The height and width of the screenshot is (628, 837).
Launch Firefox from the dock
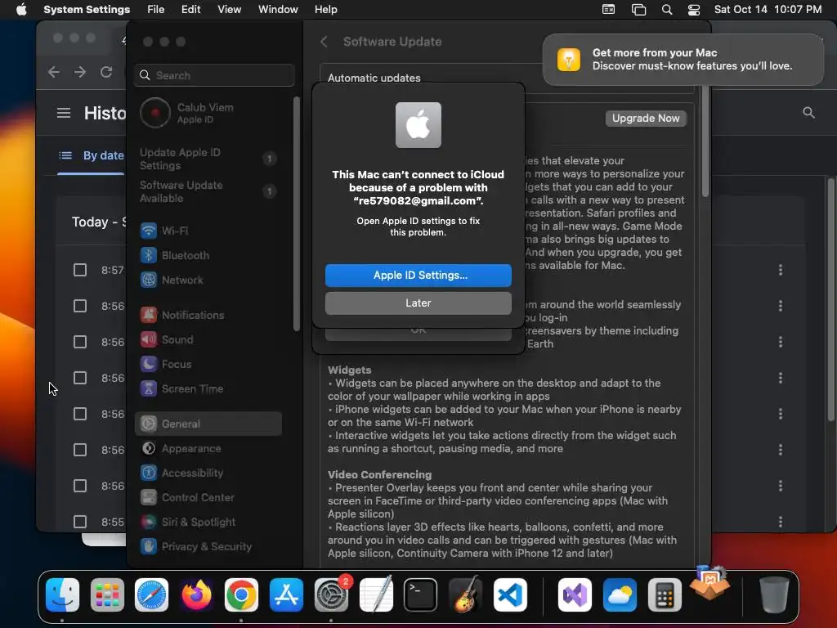click(x=196, y=594)
